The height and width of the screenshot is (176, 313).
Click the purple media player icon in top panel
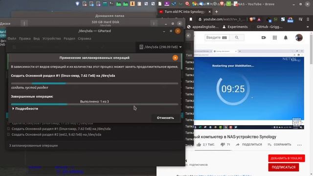pyautogui.click(x=166, y=4)
